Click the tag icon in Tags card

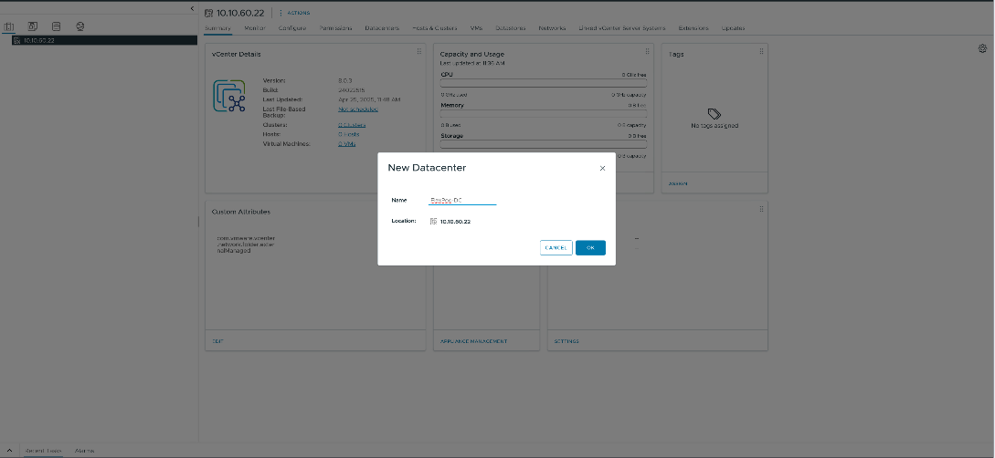(714, 114)
